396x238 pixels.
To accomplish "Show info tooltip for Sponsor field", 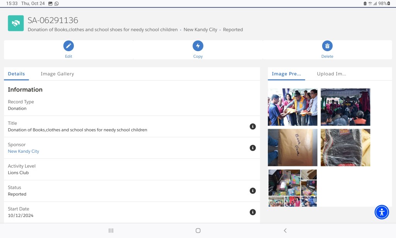I will click(x=253, y=148).
